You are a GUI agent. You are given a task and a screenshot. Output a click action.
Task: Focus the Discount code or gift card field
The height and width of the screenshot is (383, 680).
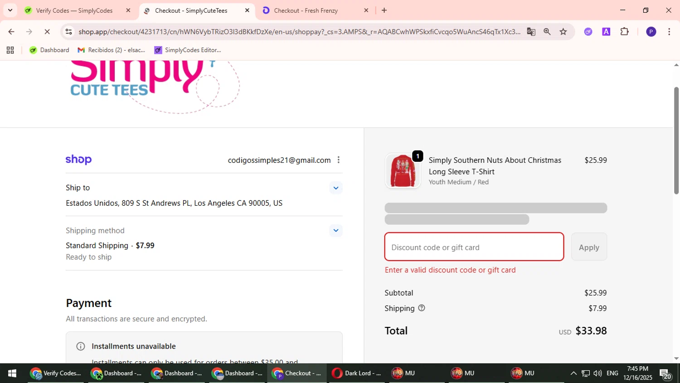click(x=474, y=247)
